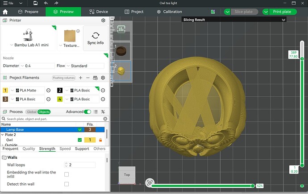Enable Embedding the wall into the infill
This screenshot has width=308, height=194.
coord(67,174)
